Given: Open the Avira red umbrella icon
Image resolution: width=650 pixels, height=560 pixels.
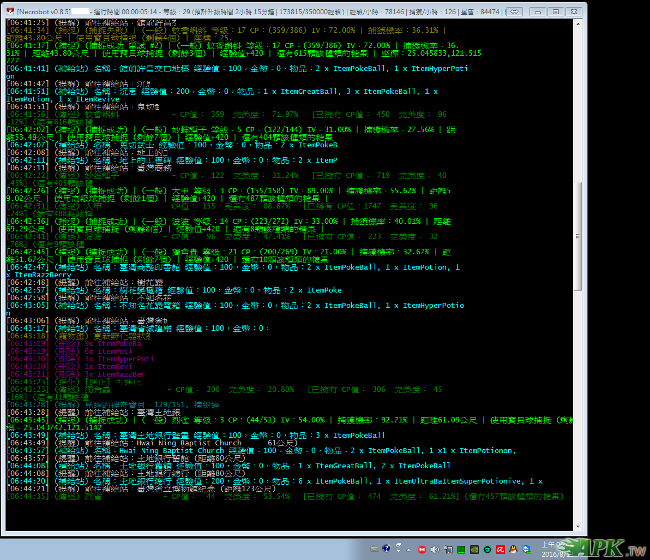Looking at the screenshot, I should 500,549.
